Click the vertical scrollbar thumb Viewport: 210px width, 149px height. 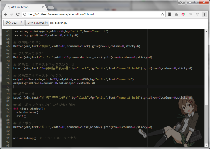pyautogui.click(x=206, y=124)
